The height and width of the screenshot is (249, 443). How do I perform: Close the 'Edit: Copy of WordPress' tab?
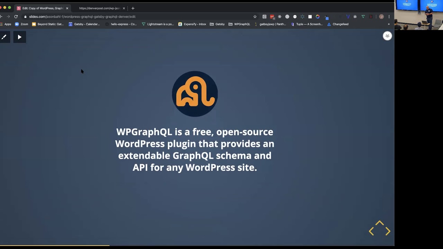point(67,8)
